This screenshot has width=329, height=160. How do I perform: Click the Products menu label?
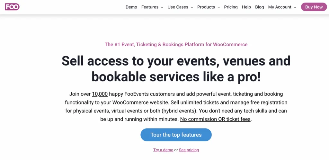coord(206,7)
